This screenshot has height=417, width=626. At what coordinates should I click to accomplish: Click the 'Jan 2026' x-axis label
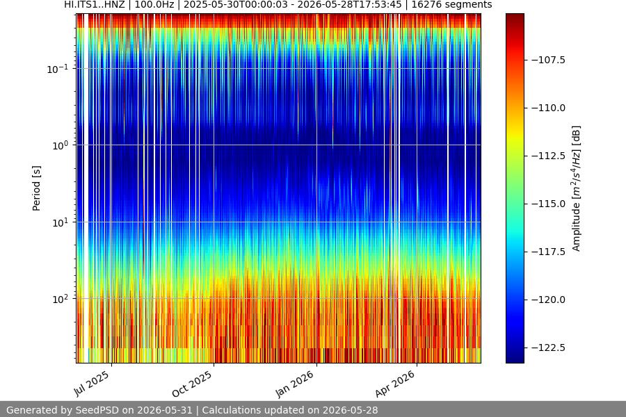click(x=295, y=384)
